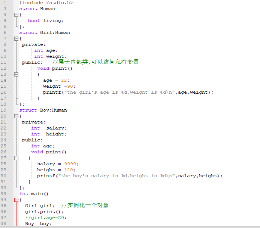This screenshot has width=260, height=228.
Task: Click 'girl.print();' call
Action: (45, 212)
